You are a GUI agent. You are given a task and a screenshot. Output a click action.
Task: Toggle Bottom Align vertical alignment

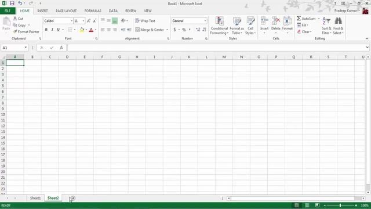click(x=115, y=21)
